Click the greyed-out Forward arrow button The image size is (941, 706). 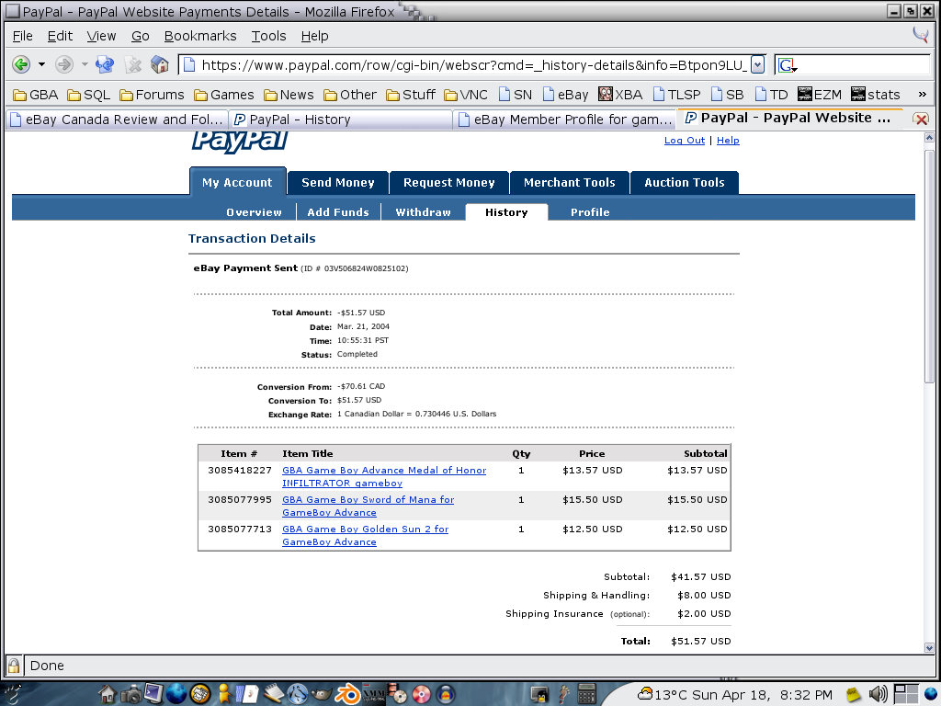click(x=64, y=64)
